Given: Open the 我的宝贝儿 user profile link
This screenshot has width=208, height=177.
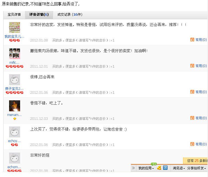Looking at the screenshot, I should (x=14, y=36).
